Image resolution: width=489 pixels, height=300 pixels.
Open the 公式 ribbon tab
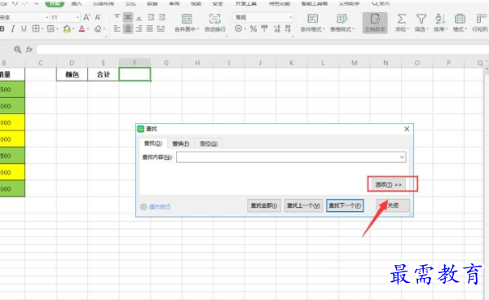coord(130,3)
